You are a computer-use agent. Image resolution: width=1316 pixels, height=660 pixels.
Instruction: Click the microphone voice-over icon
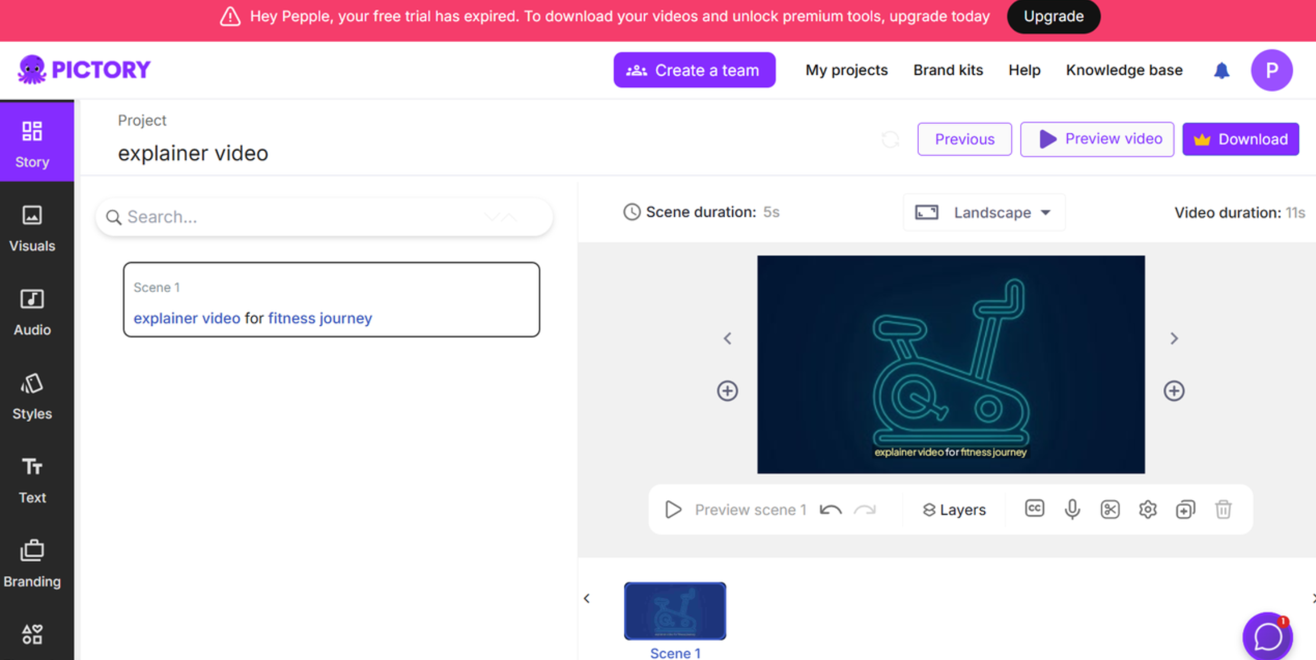click(x=1072, y=510)
